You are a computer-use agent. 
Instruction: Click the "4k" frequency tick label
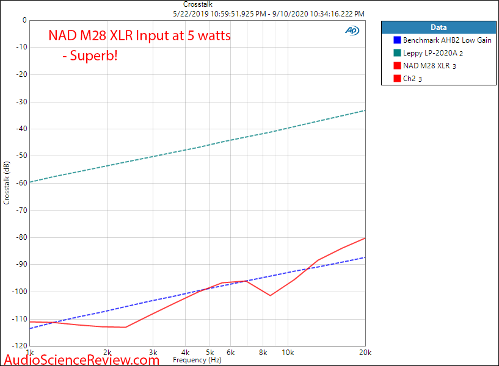(x=186, y=353)
